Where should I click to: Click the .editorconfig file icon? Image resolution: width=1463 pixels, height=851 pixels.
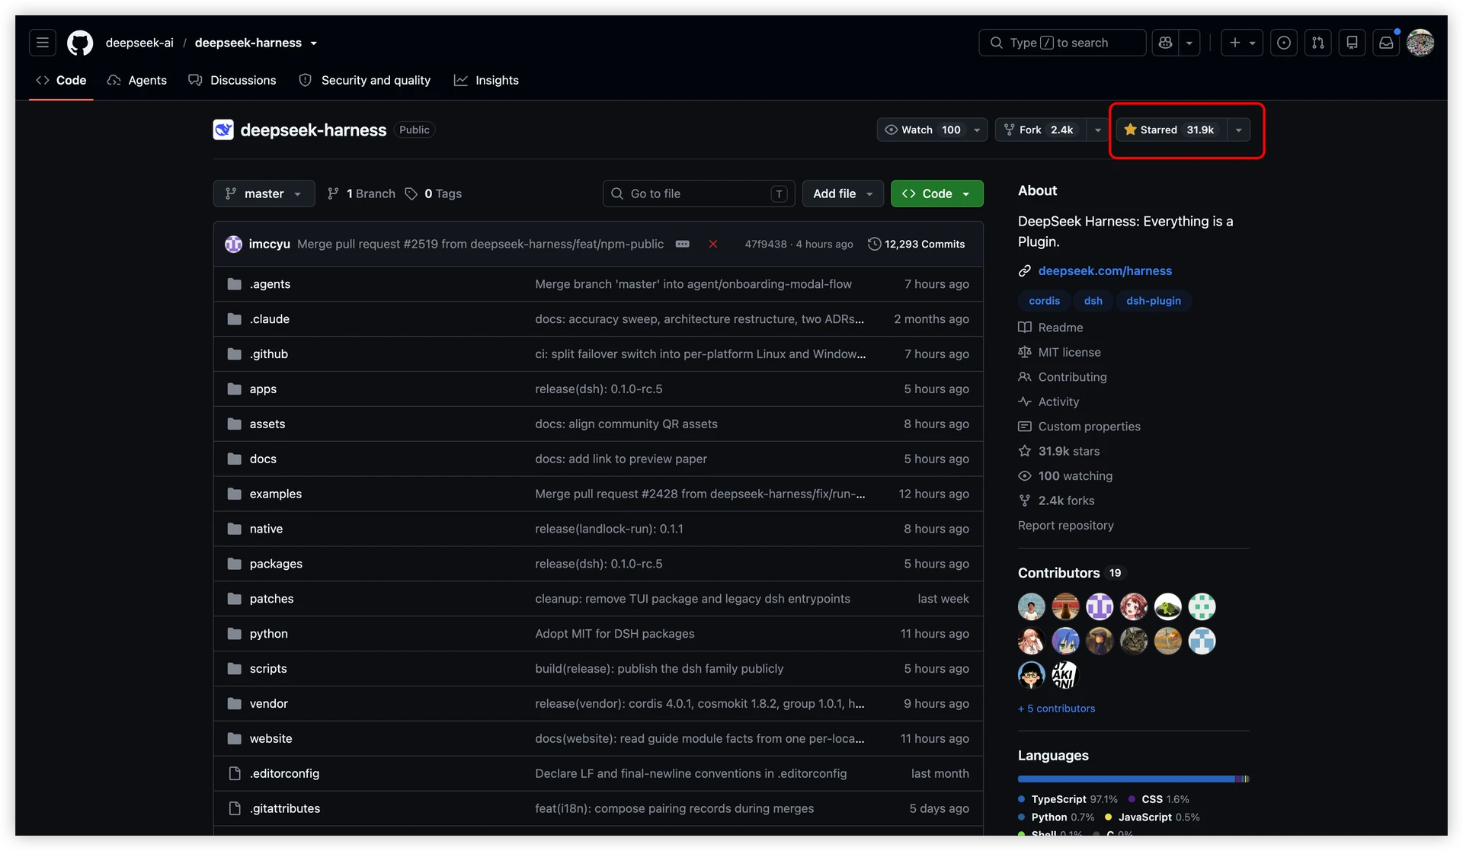pos(235,773)
